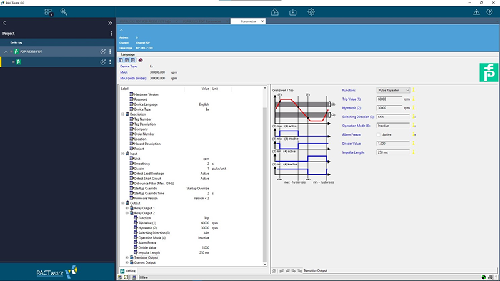The height and width of the screenshot is (281, 500).
Task: Click the Operation Mode (4) field
Action: tap(393, 126)
